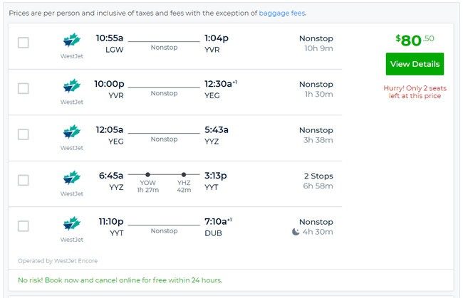Click YOW stopover dot on flight line

point(147,174)
